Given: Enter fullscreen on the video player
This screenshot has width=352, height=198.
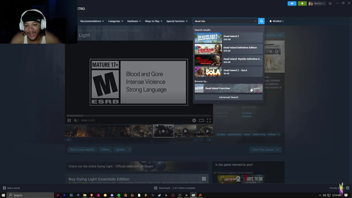Looking at the screenshot, I should point(209,120).
